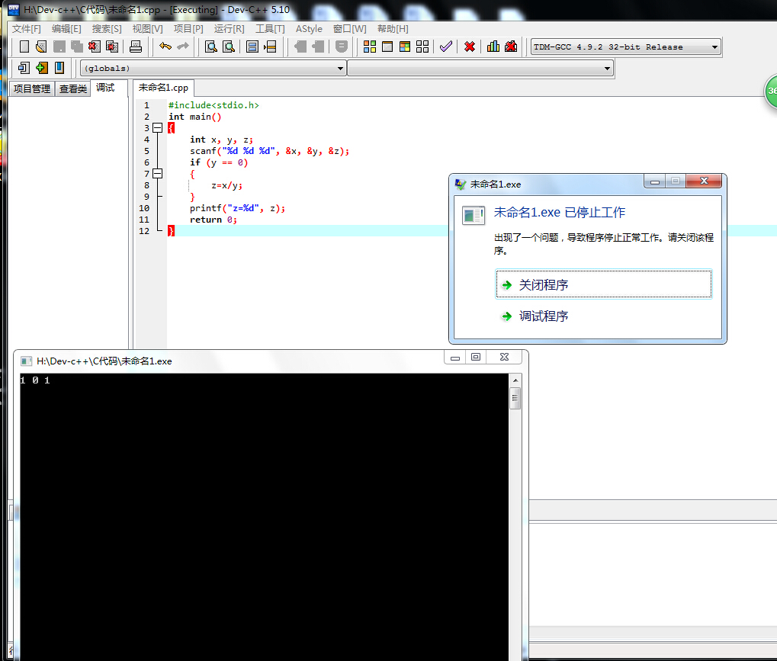The width and height of the screenshot is (777, 661).
Task: Switch to the 项目管理 tab
Action: point(32,88)
